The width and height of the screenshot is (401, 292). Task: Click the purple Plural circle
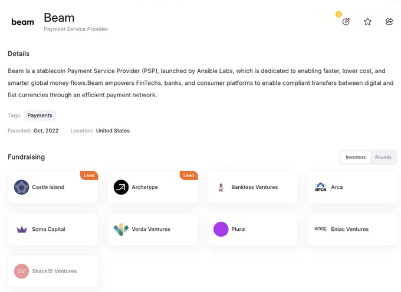coord(221,229)
